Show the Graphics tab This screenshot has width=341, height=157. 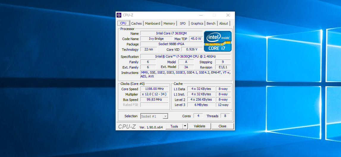197,23
